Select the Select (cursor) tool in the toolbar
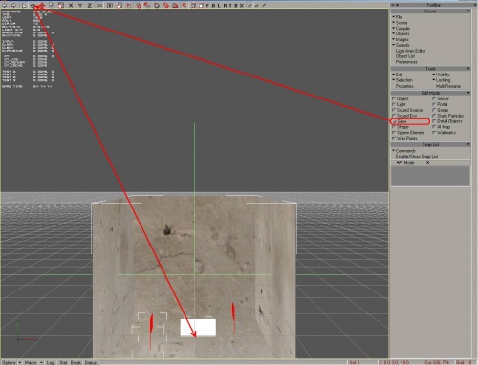The width and height of the screenshot is (478, 365). 24,5
